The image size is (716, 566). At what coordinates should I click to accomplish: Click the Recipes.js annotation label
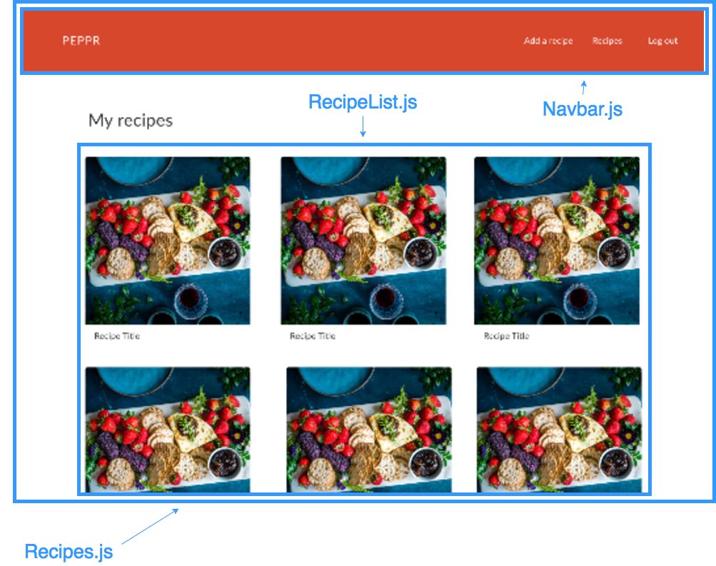pos(69,552)
